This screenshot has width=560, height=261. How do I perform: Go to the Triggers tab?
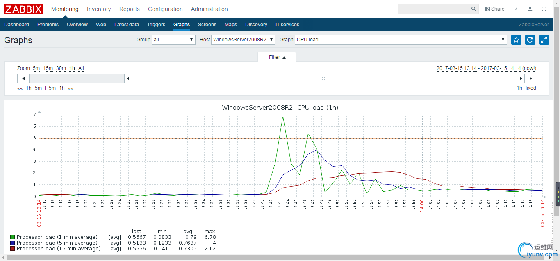(x=156, y=25)
